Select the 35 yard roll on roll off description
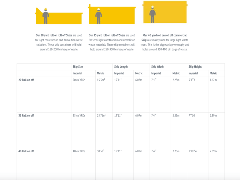 pos(112,42)
